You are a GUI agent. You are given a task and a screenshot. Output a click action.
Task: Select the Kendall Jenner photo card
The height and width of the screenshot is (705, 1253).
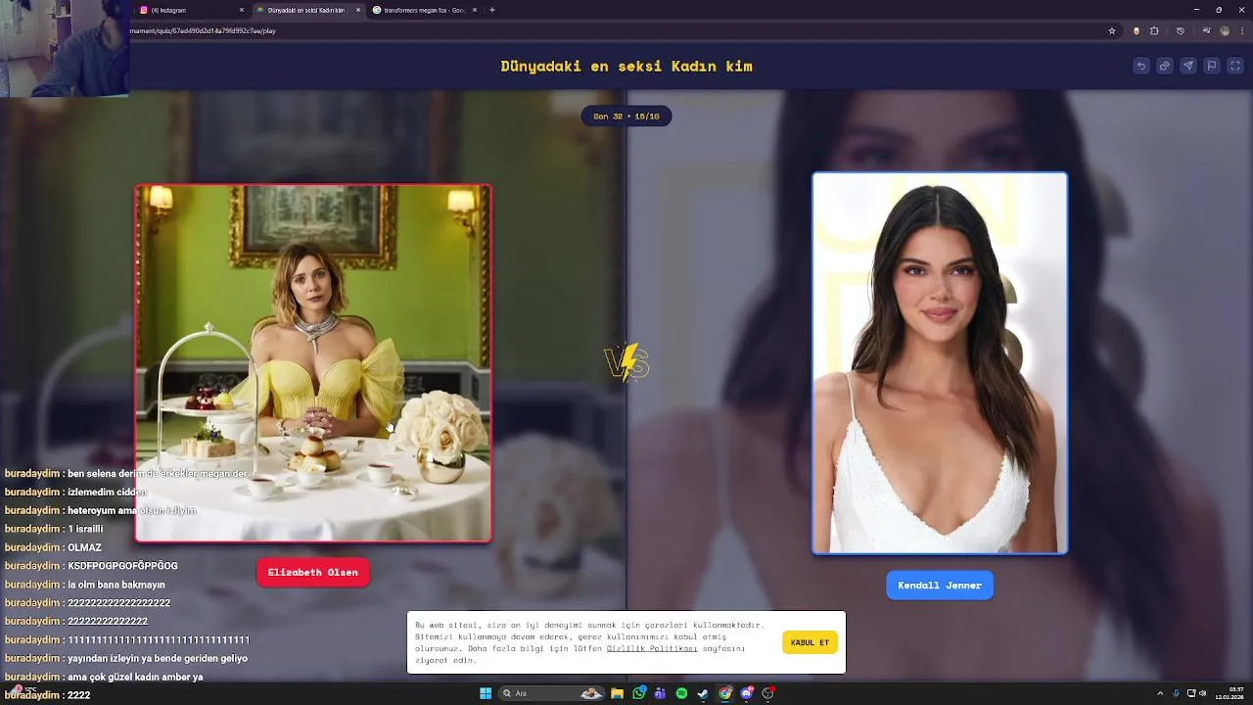pos(940,363)
